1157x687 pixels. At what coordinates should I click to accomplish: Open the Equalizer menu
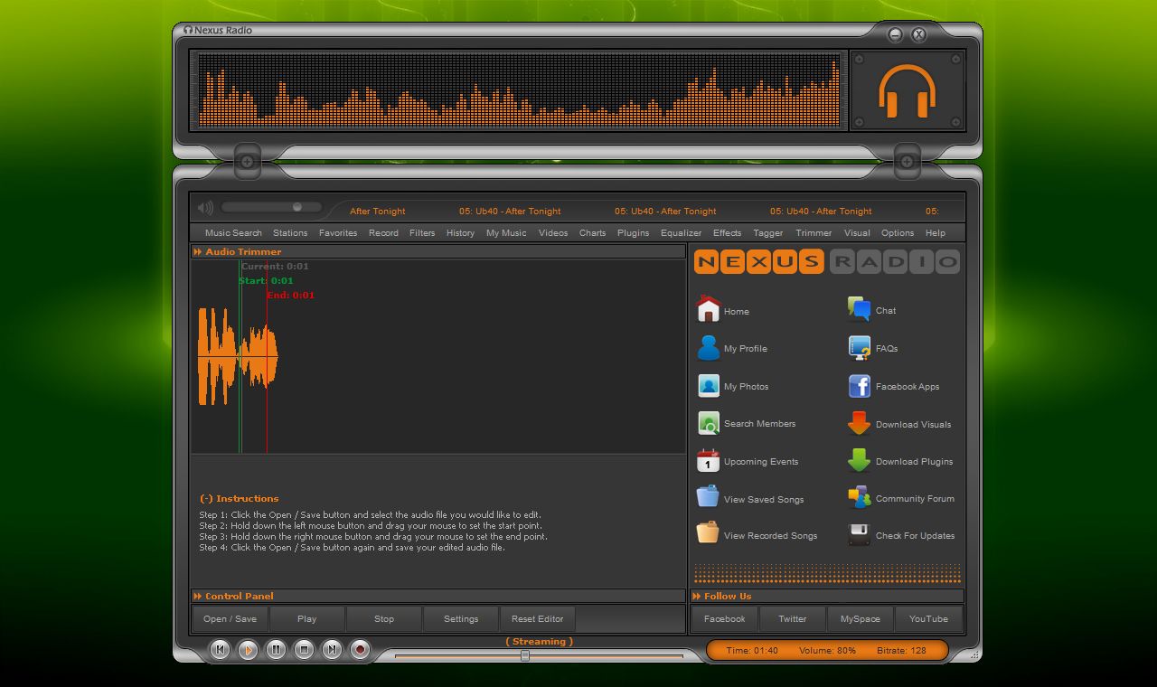681,233
